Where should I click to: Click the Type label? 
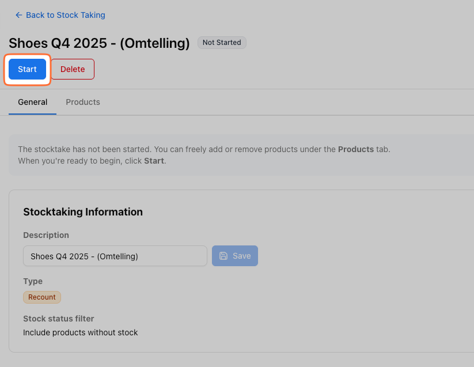point(33,281)
